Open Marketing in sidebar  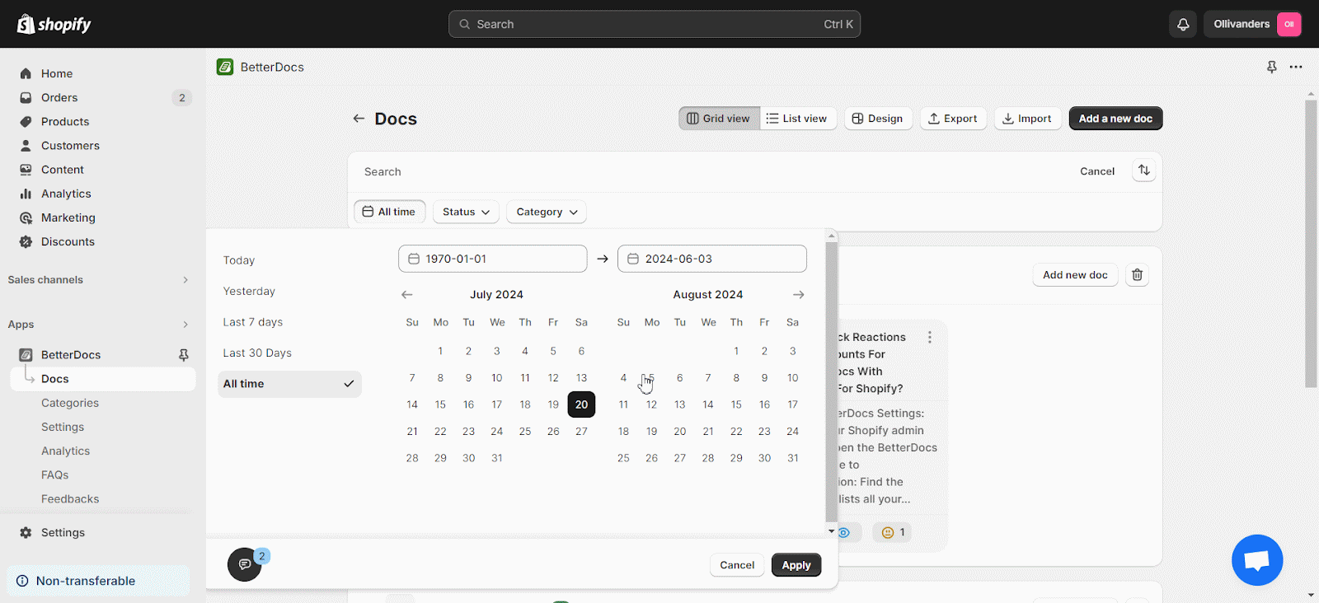68,217
